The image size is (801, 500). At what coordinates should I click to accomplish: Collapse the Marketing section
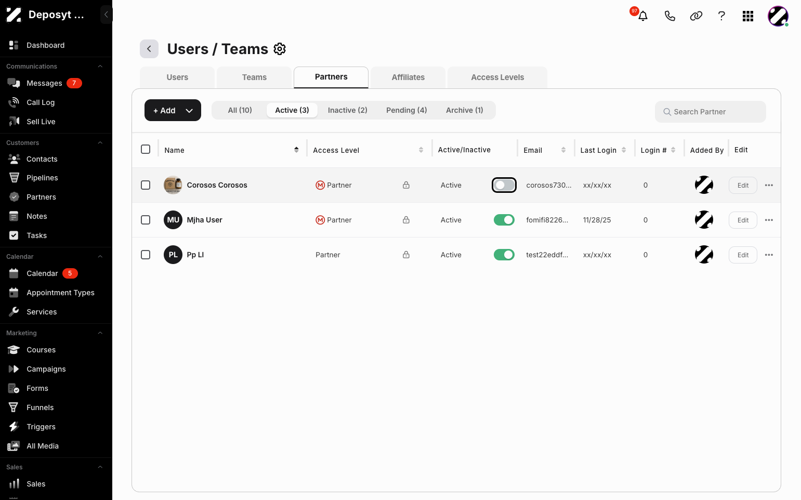click(100, 333)
